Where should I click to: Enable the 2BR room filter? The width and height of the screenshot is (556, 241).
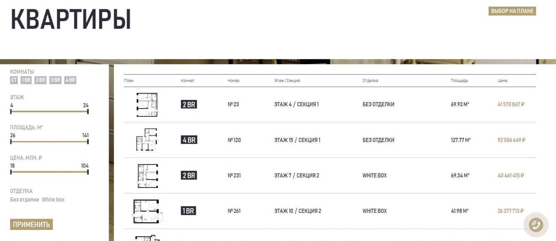(41, 80)
